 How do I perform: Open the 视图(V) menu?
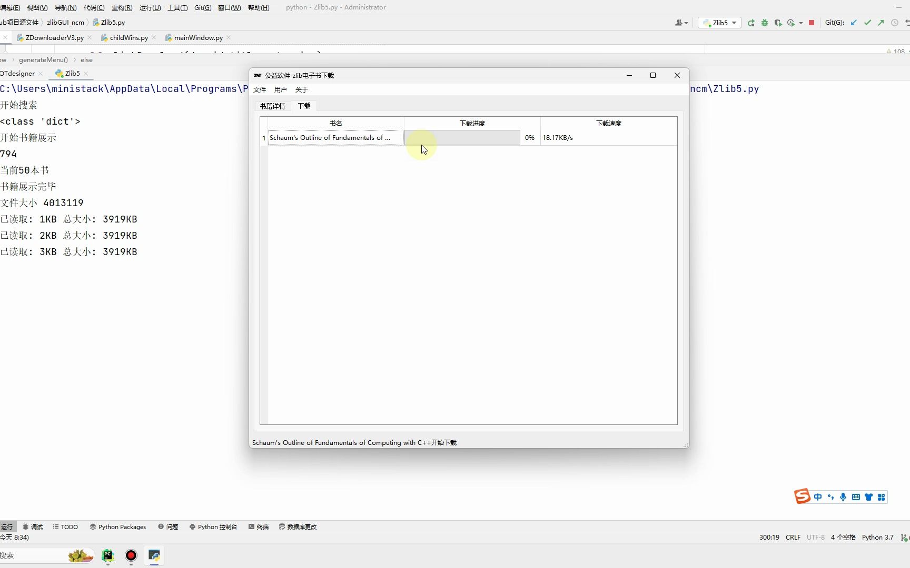click(37, 7)
